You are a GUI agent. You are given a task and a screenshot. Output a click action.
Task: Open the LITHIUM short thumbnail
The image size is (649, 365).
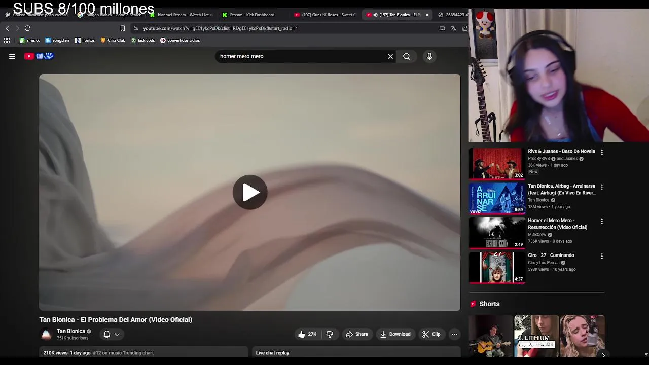(x=536, y=336)
